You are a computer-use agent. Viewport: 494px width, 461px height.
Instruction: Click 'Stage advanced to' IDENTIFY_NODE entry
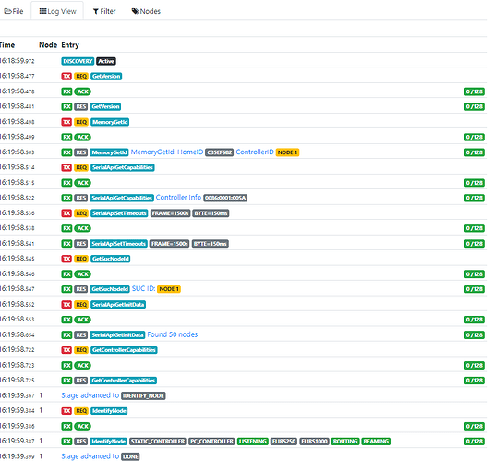(90, 395)
